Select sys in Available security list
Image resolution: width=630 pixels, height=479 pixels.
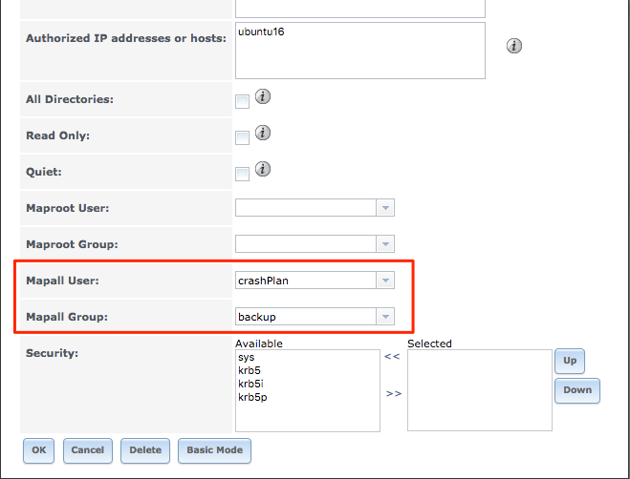pos(246,357)
